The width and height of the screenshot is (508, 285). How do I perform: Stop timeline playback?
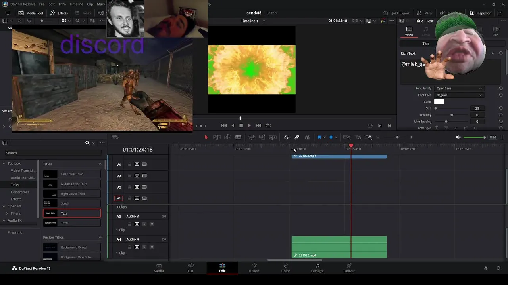click(241, 125)
